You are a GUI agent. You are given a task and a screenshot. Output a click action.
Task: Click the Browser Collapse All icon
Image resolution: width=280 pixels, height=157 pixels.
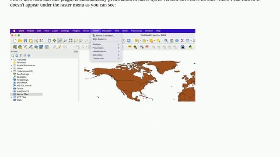(25, 55)
